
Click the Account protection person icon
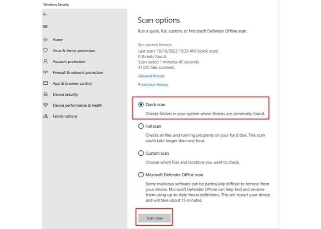(45, 61)
